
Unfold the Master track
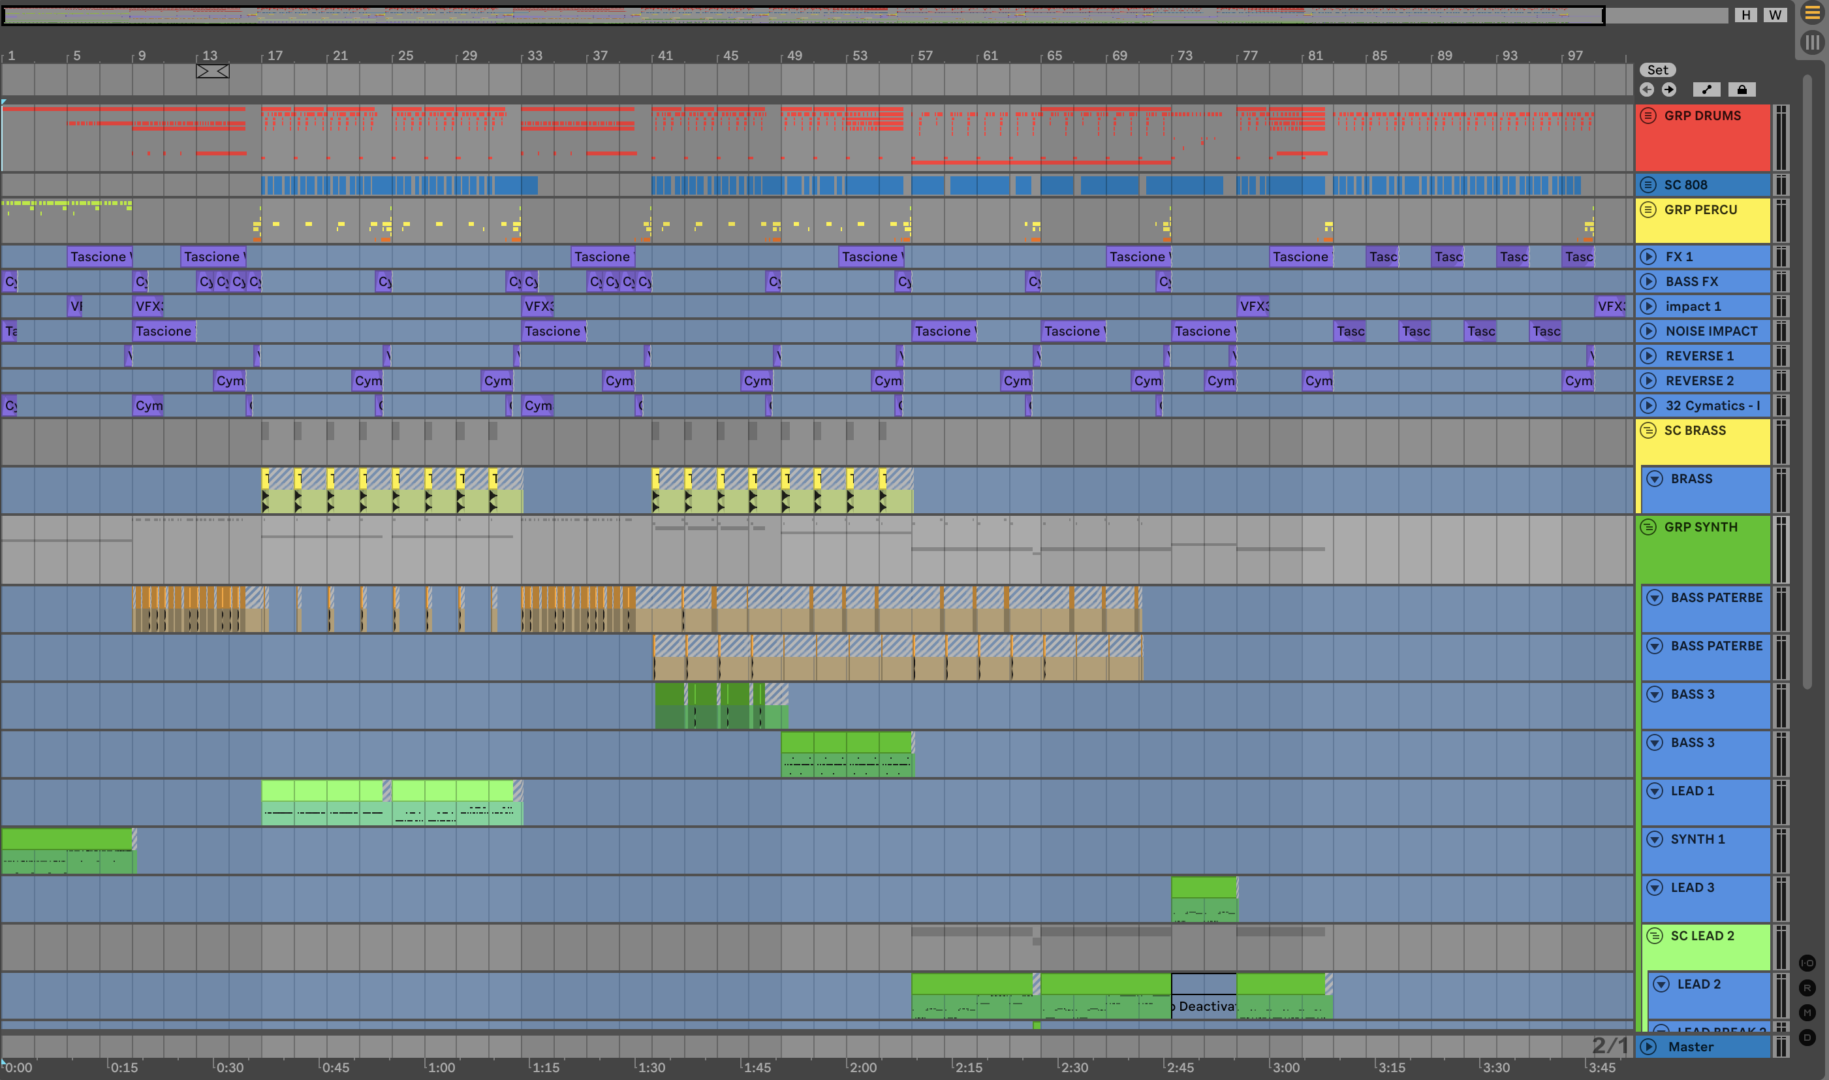tap(1649, 1047)
